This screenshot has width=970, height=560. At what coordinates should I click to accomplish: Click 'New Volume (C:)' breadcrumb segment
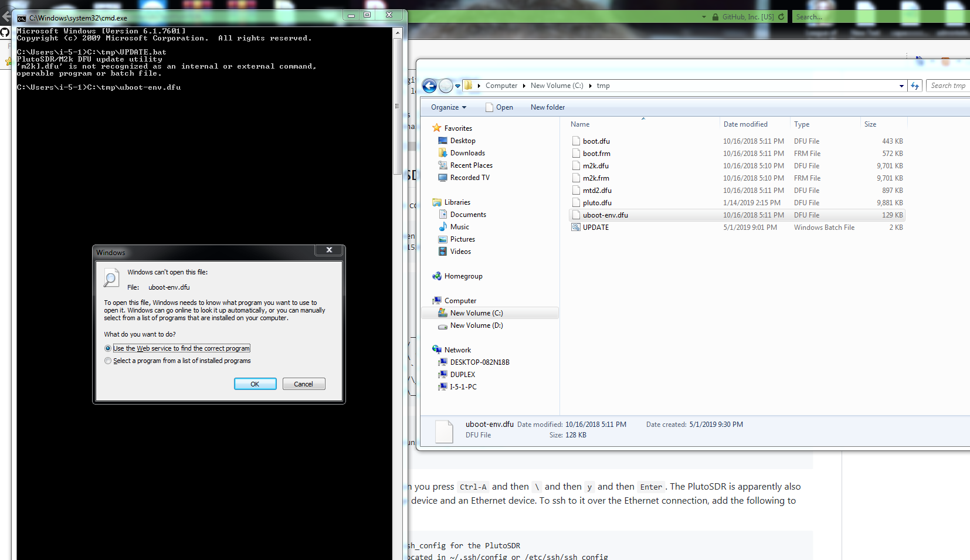(x=557, y=86)
